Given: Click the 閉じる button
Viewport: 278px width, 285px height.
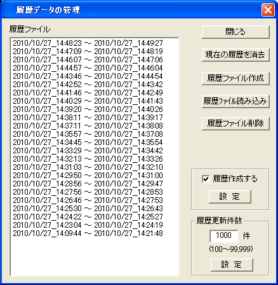Looking at the screenshot, I should pyautogui.click(x=235, y=32).
